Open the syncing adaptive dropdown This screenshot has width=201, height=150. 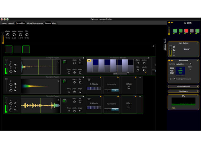(184, 64)
